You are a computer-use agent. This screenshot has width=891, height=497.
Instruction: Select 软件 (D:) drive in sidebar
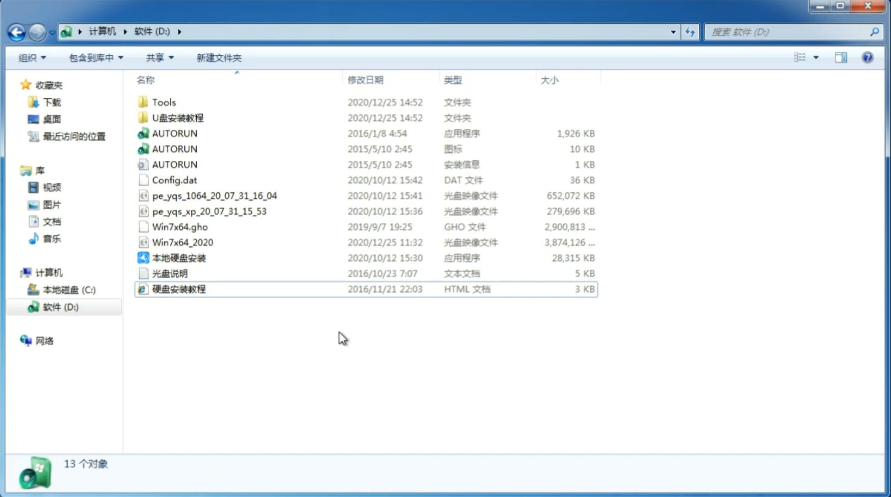click(60, 307)
